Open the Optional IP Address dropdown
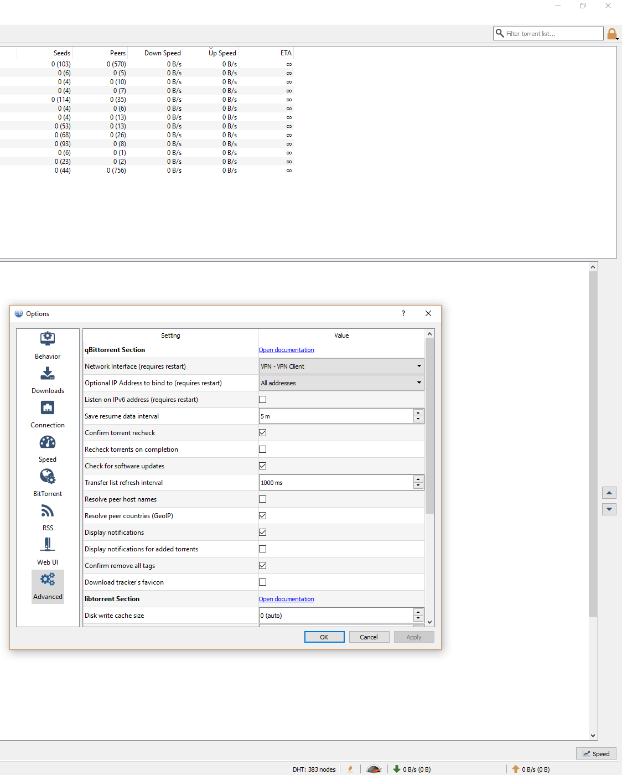This screenshot has height=775, width=622. tap(341, 383)
